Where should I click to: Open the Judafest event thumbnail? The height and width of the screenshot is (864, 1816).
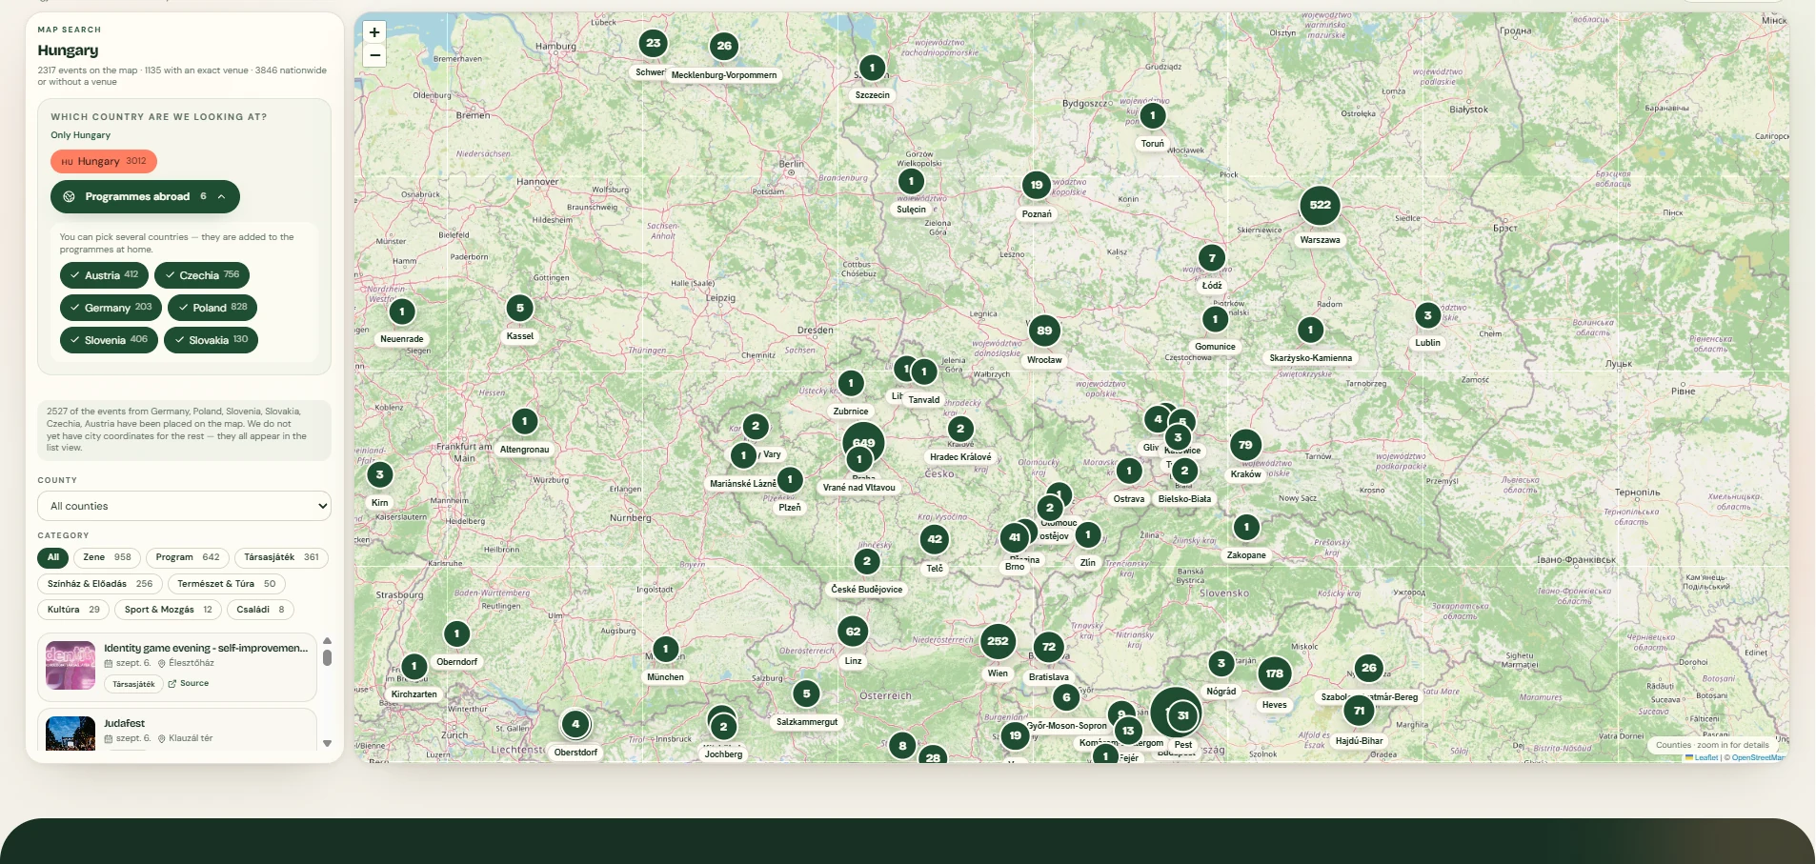click(x=71, y=733)
